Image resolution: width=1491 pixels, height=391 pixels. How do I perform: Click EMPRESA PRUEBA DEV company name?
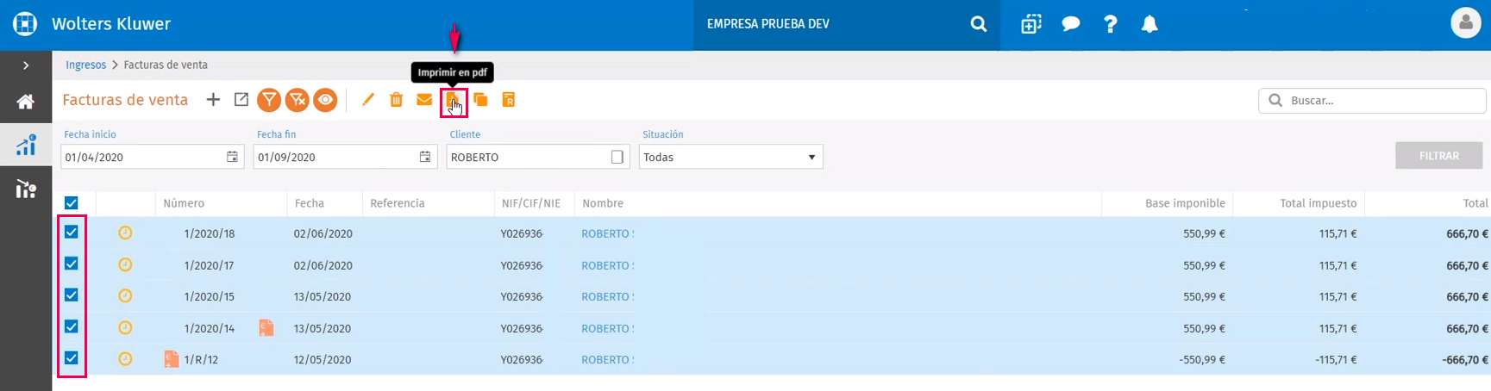click(768, 24)
